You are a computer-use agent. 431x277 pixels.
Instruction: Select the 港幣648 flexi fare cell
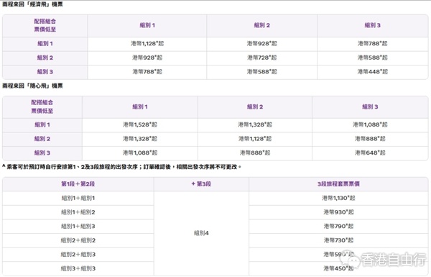pos(370,153)
